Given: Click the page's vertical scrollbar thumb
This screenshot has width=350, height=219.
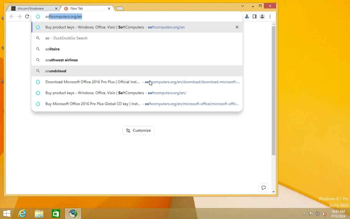Looking at the screenshot, I should coord(274,91).
